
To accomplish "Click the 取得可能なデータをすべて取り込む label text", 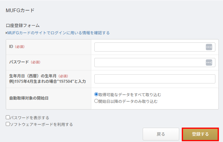I will pyautogui.click(x=130, y=95).
